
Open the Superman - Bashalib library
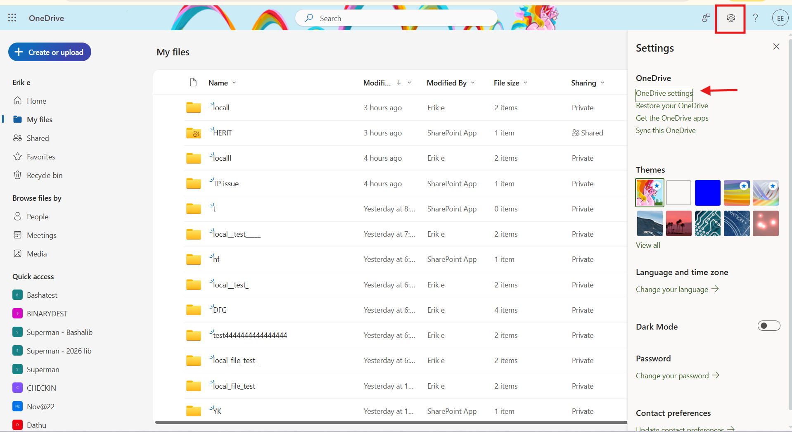point(59,332)
